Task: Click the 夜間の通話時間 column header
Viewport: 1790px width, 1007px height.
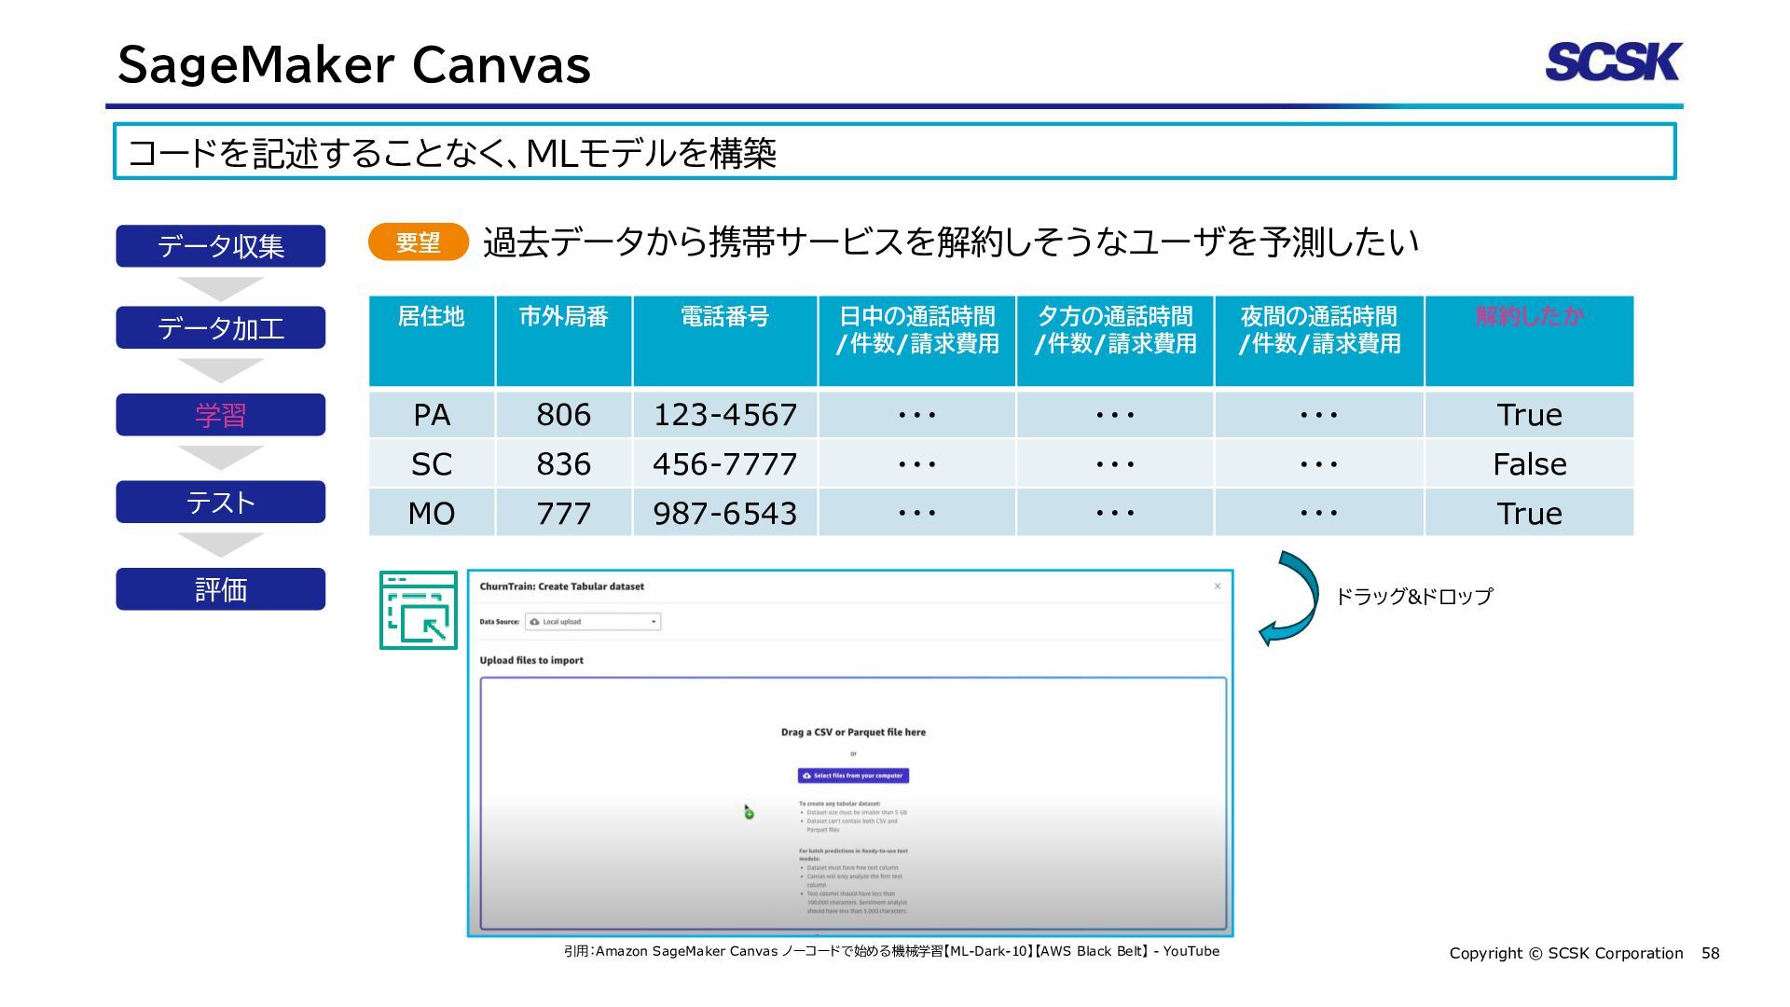Action: [x=1319, y=340]
